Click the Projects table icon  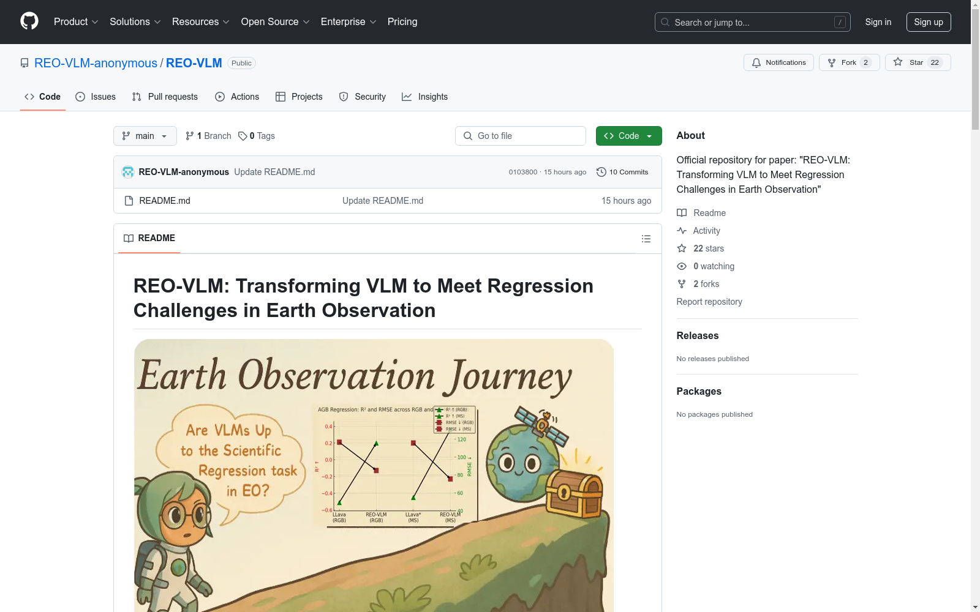coord(281,97)
